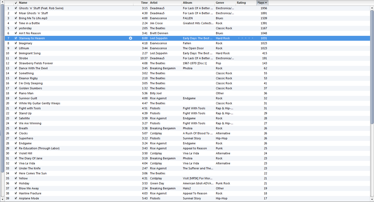
Task: Reverse the sort order via the Plays column header
Action: coord(262,3)
